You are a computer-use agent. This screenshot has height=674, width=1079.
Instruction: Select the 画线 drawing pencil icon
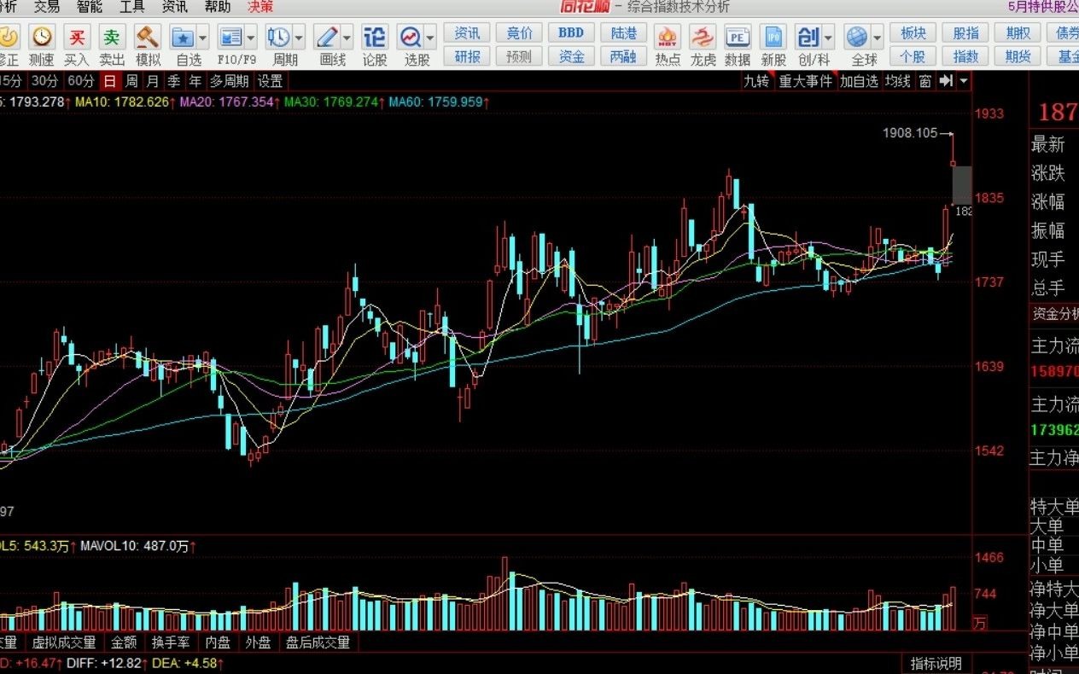pos(326,37)
